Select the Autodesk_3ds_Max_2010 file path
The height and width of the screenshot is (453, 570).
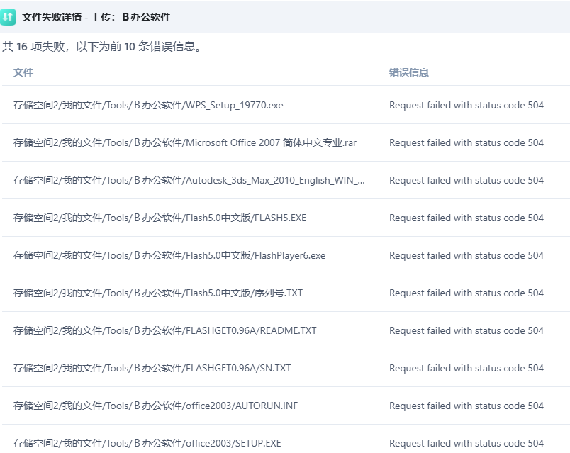(189, 180)
